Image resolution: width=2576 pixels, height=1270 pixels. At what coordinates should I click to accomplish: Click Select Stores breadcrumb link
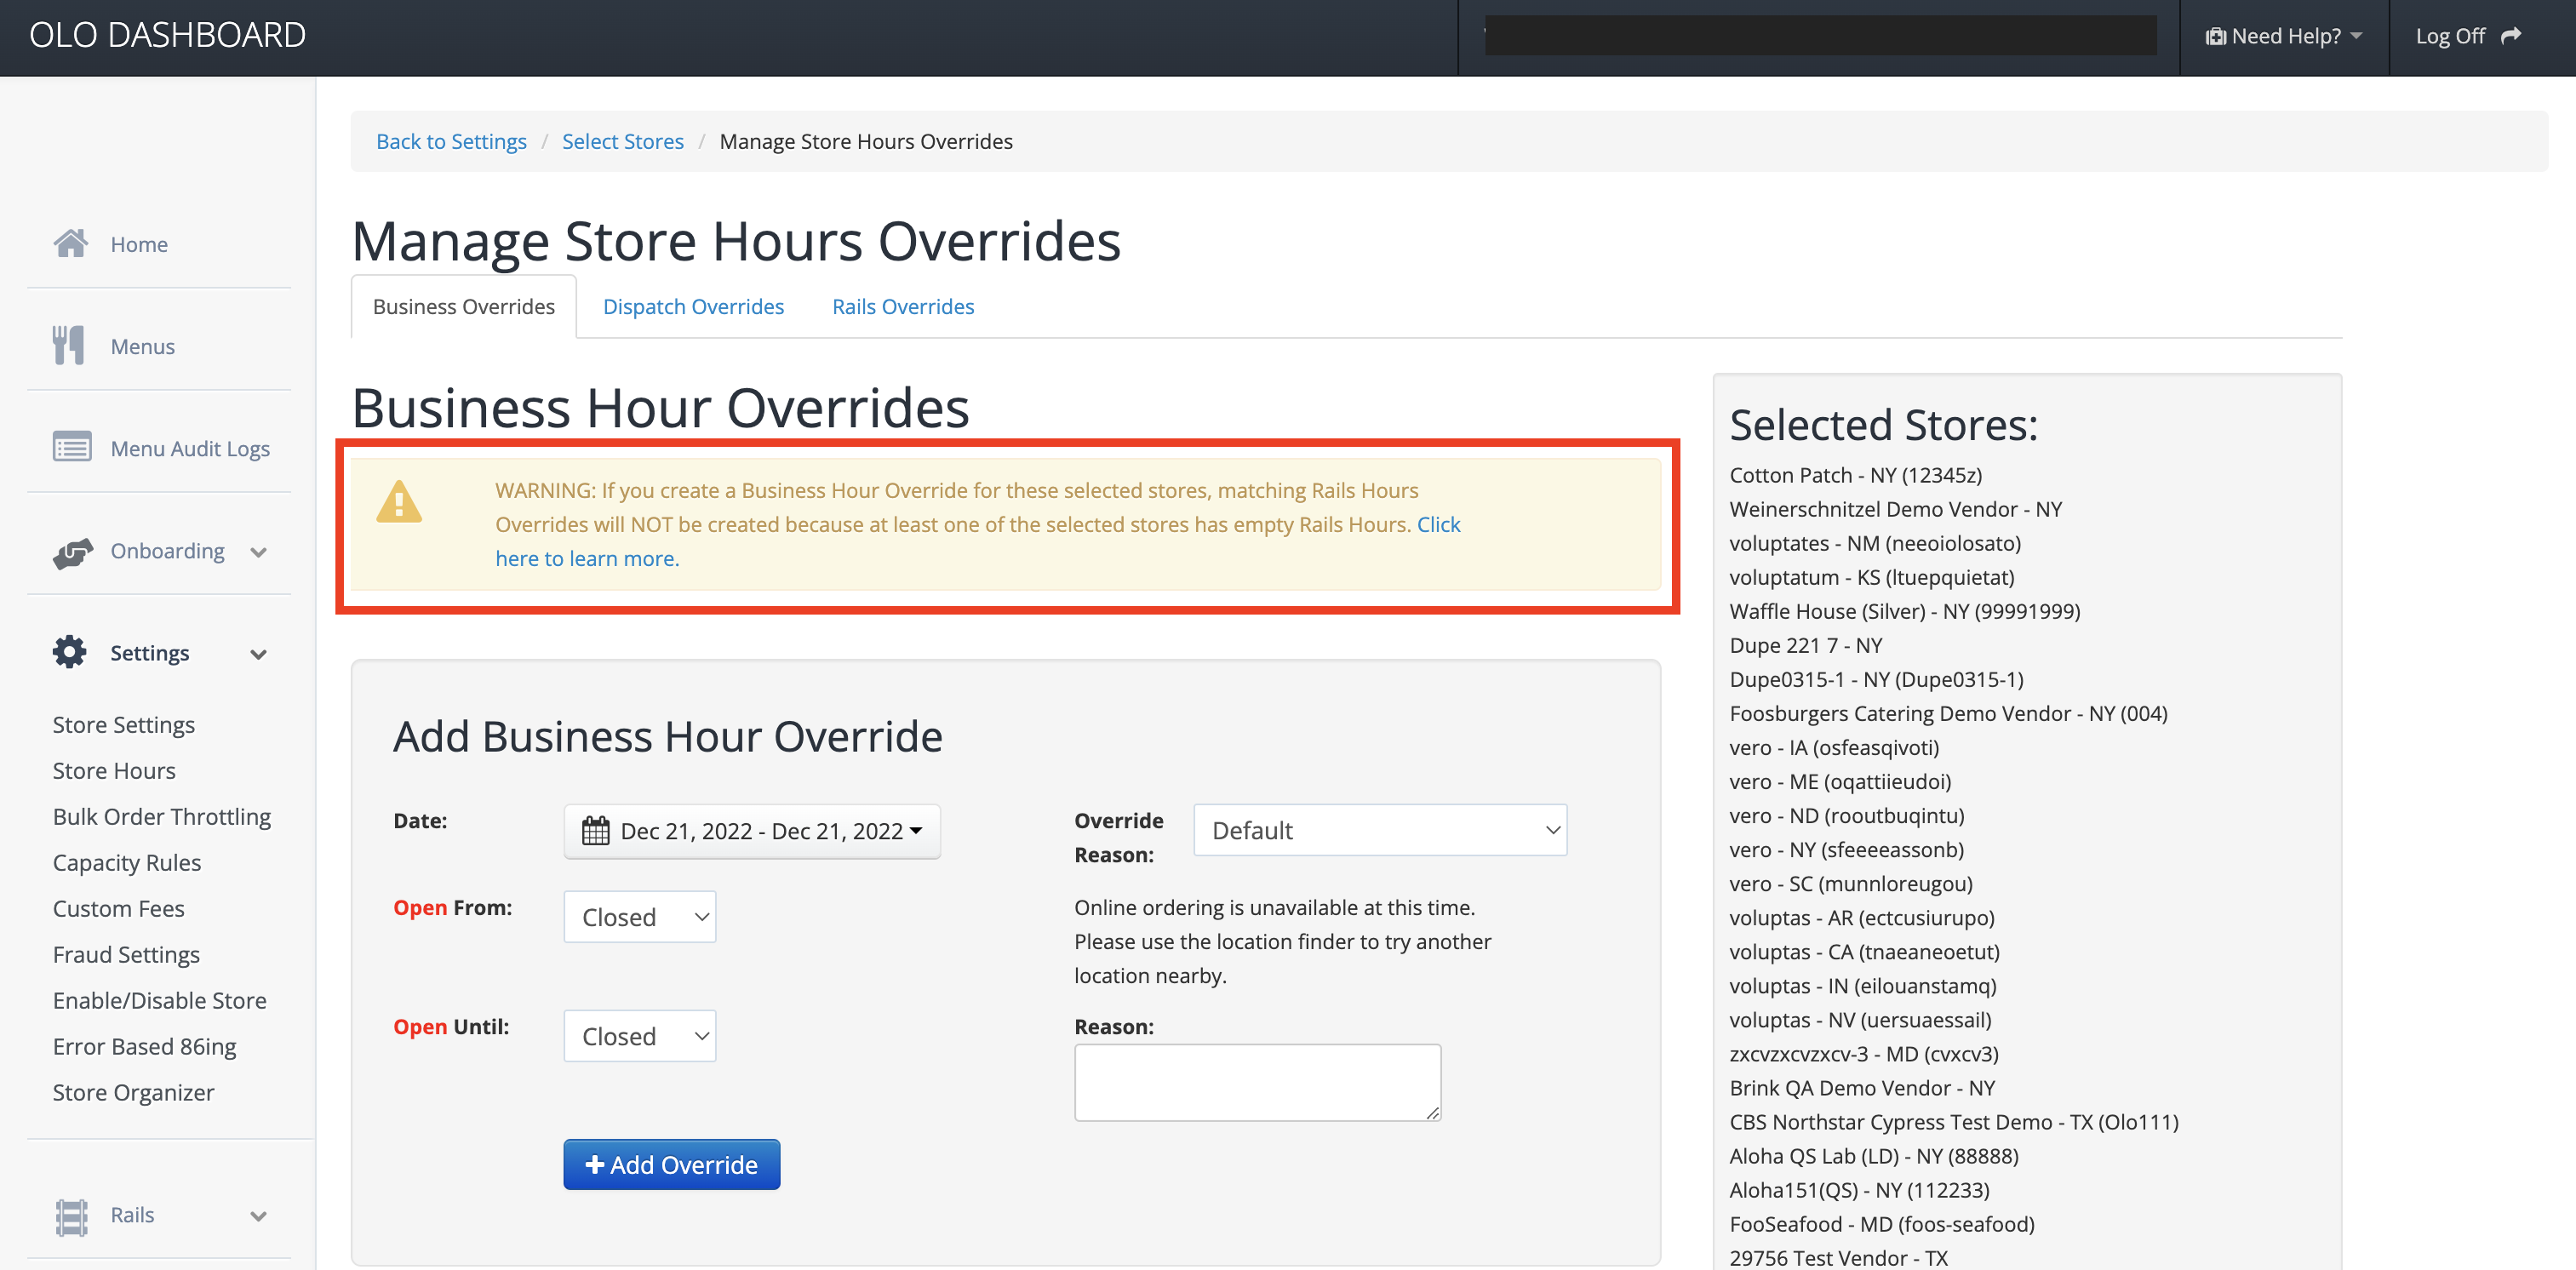[623, 141]
